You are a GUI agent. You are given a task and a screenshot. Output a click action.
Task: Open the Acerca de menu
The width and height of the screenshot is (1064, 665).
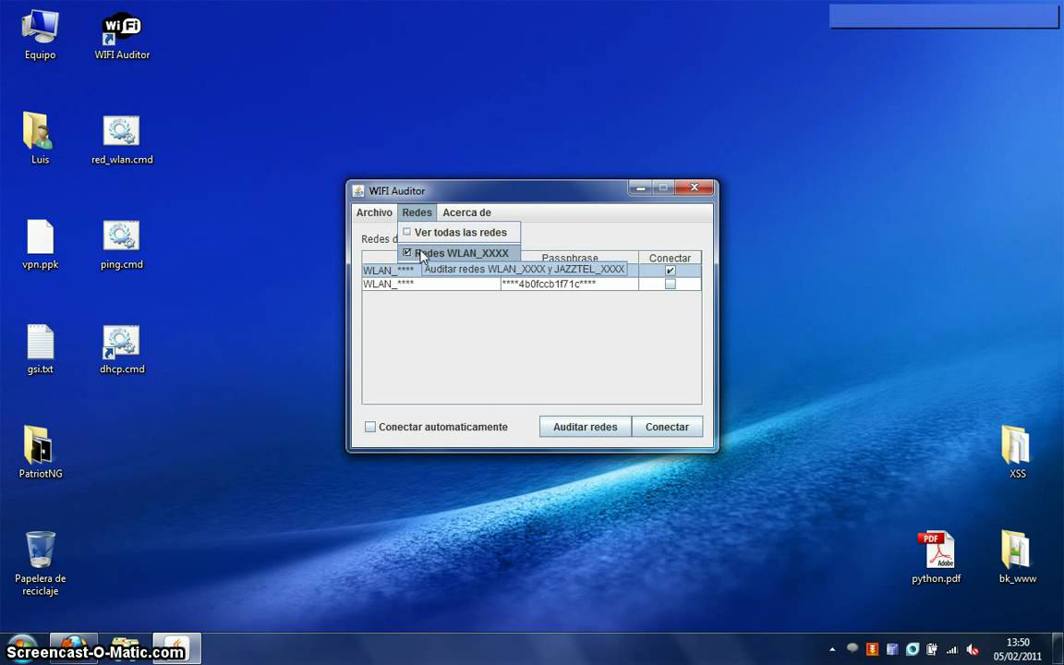tap(466, 212)
